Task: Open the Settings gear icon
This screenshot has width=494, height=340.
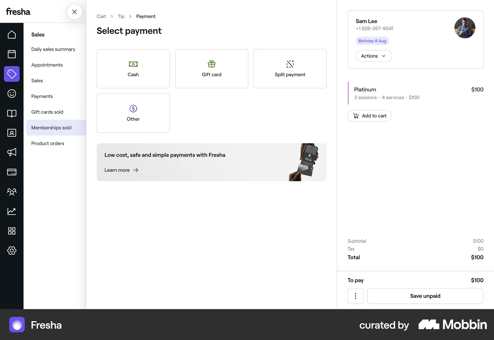Action: tap(12, 251)
